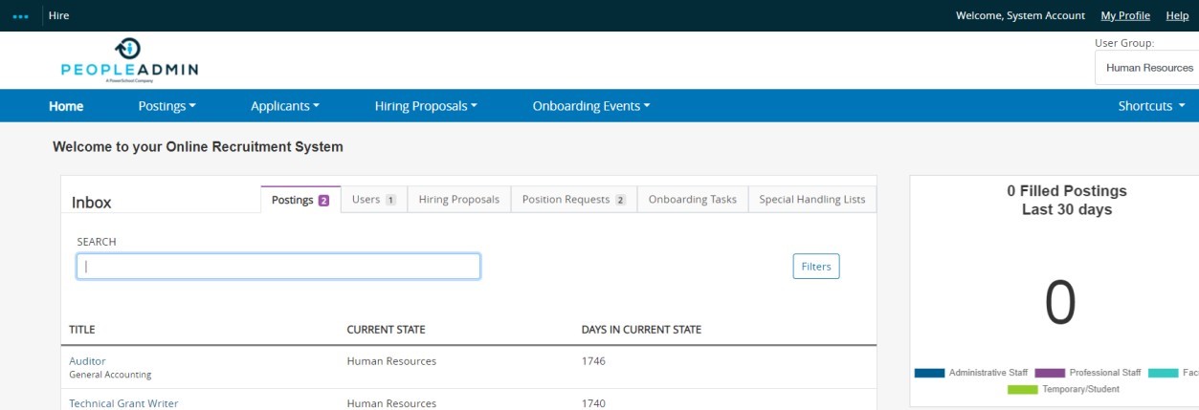Switch to the Special Handling Lists tab
This screenshot has height=410, width=1199.
[x=811, y=200]
